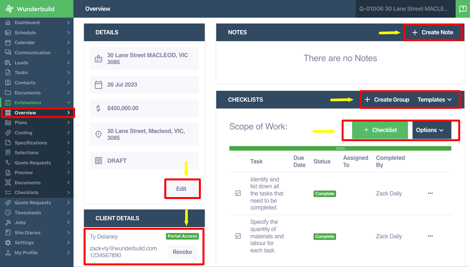470x267 pixels.
Task: Click the Calendar sidebar icon
Action: pyautogui.click(x=8, y=42)
